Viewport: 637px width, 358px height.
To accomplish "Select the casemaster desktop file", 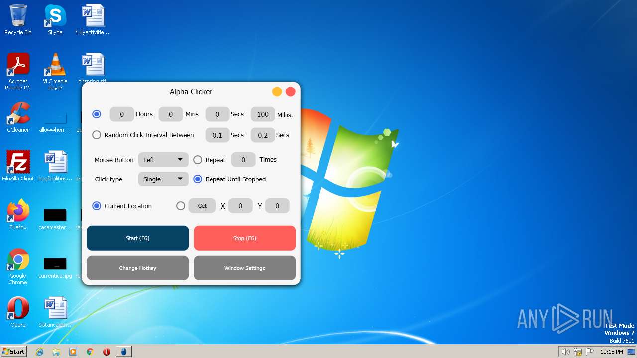I will click(x=55, y=219).
